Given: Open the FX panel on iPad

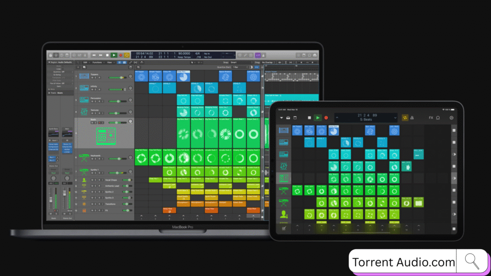Looking at the screenshot, I should [431, 117].
